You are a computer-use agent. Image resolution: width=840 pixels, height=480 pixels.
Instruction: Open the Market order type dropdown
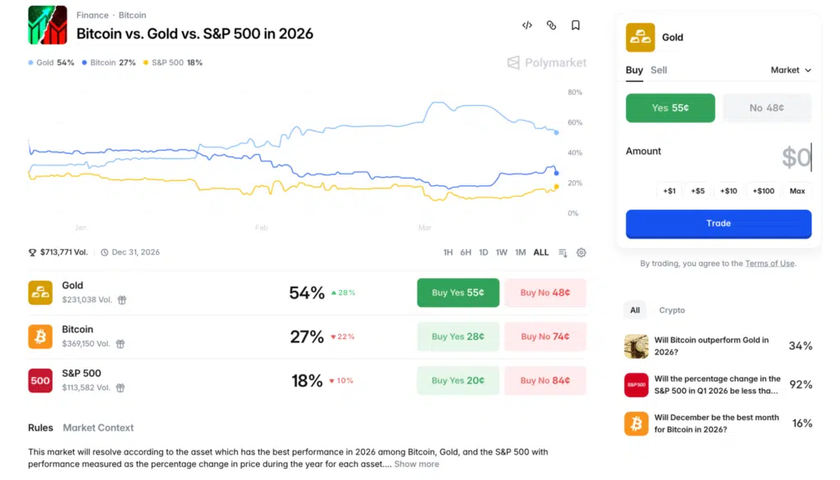click(791, 70)
